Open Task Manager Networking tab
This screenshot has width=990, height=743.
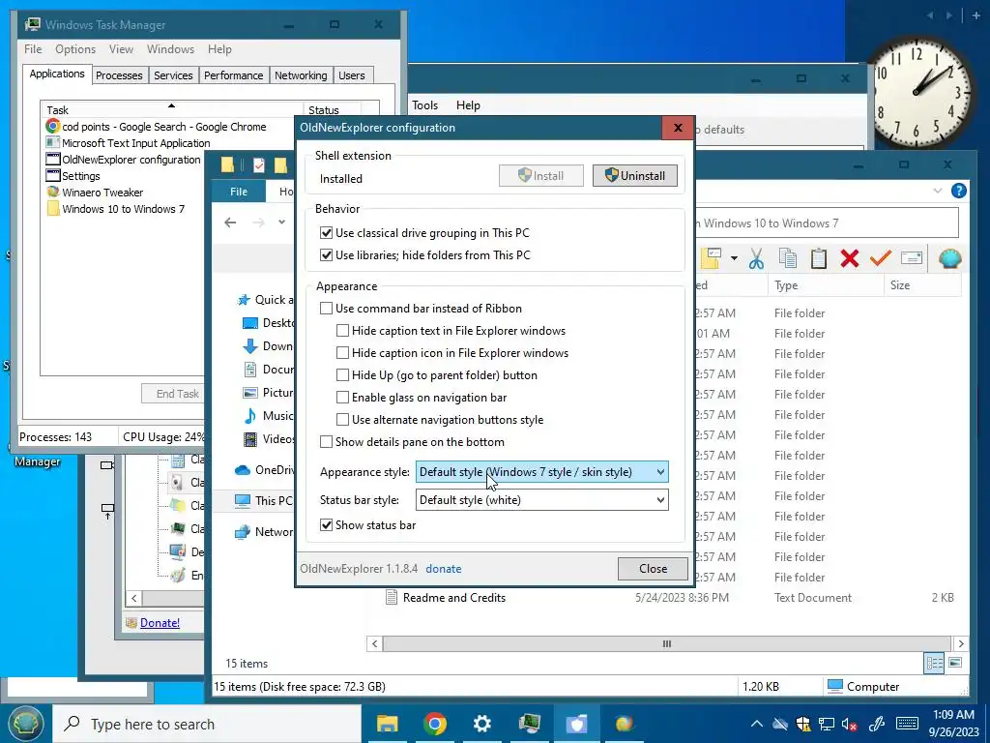click(x=301, y=75)
